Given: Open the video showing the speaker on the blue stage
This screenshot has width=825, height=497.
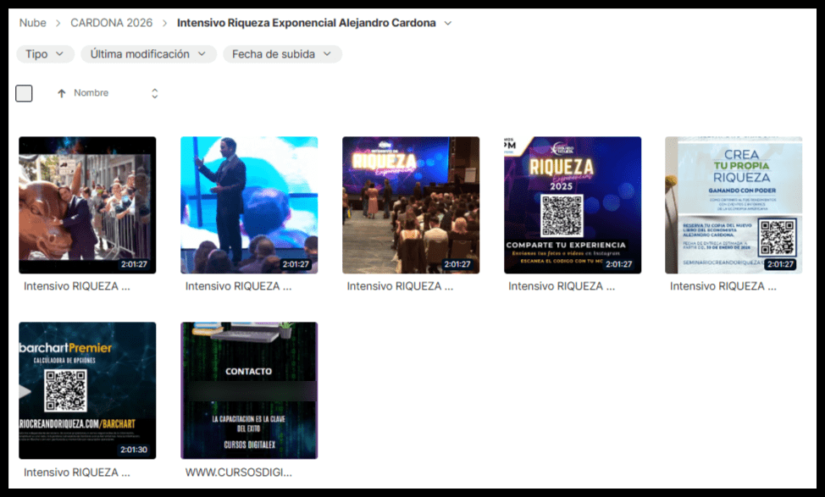Looking at the screenshot, I should 249,205.
